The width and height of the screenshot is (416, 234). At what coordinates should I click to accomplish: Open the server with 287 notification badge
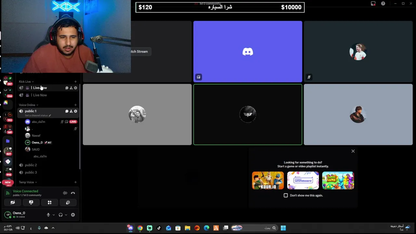7,80
